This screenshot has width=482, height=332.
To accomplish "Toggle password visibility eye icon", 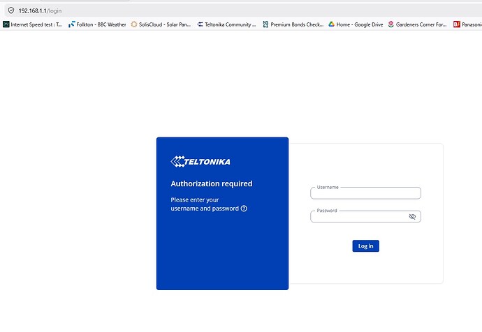I will pyautogui.click(x=412, y=217).
